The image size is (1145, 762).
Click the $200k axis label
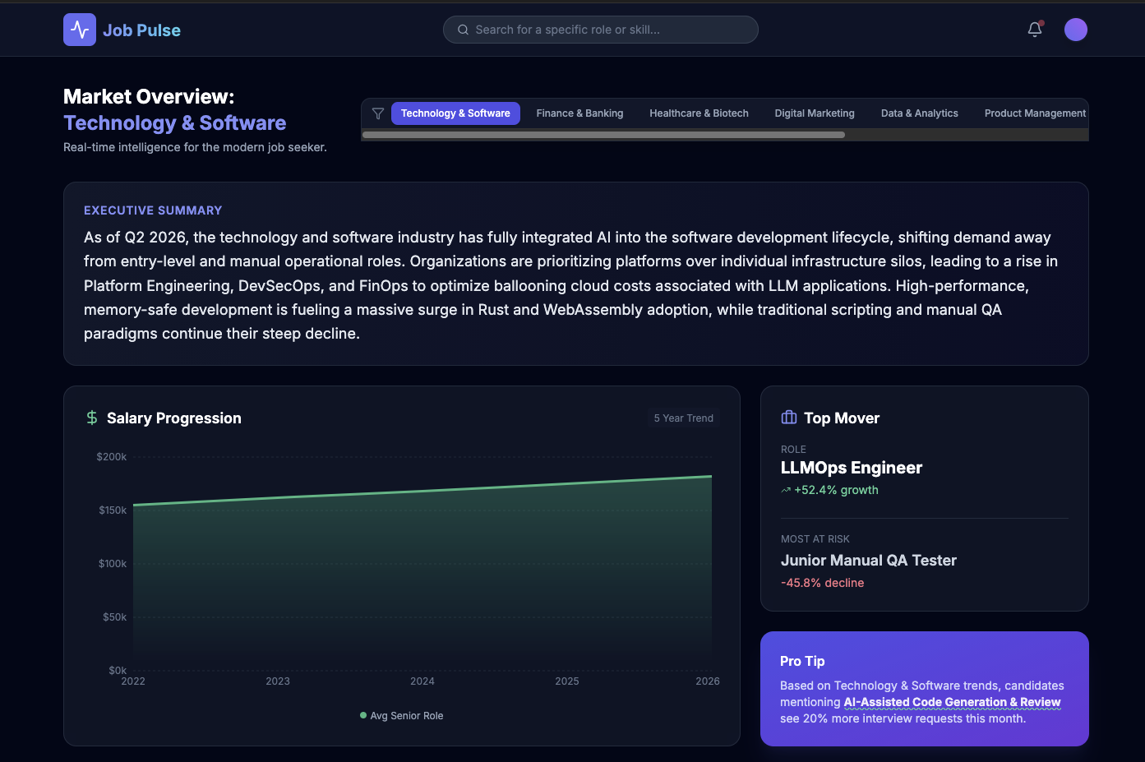click(x=112, y=457)
